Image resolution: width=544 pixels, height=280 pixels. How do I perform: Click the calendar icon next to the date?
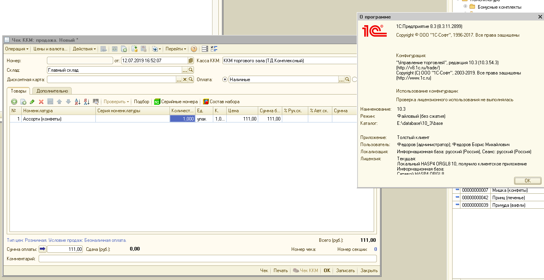(191, 61)
